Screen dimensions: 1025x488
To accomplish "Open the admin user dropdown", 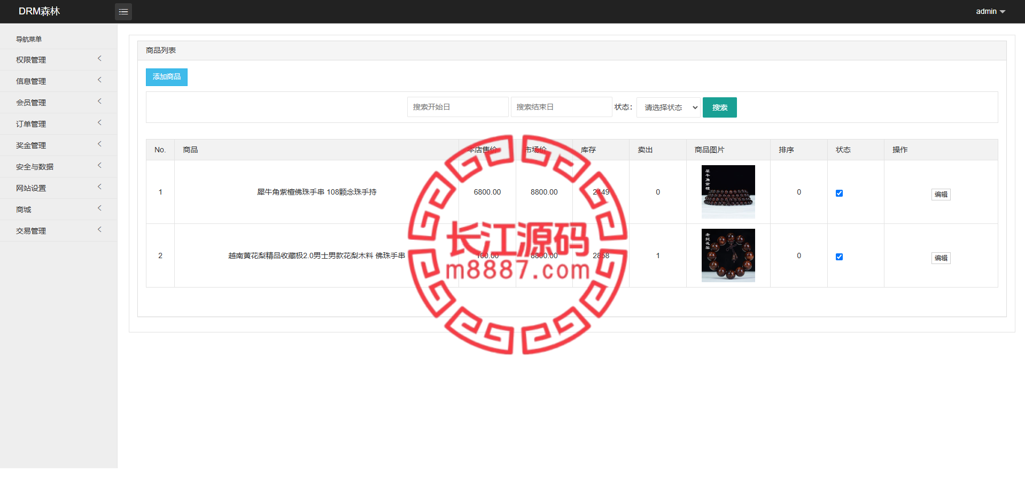I will pos(990,11).
